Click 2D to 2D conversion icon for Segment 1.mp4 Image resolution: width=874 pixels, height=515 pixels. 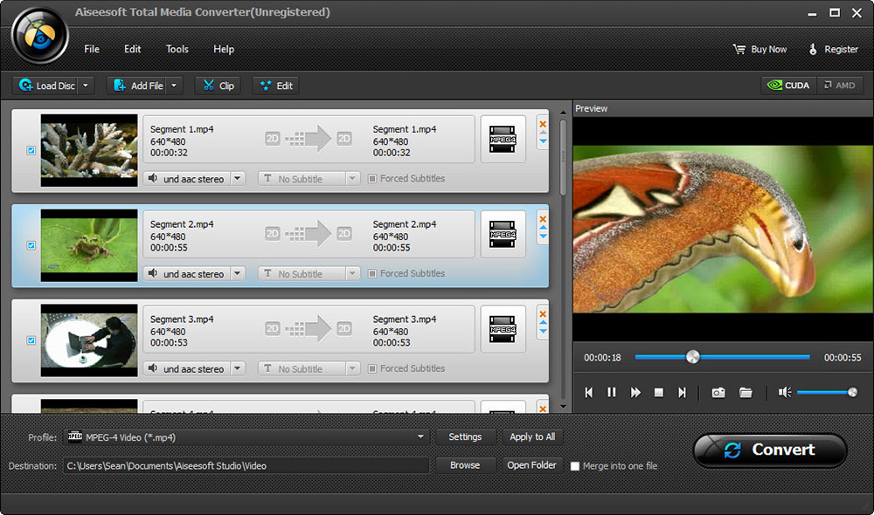309,139
